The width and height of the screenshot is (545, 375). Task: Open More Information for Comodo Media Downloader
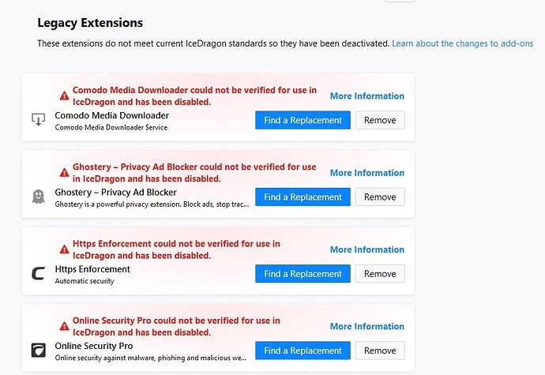coord(367,96)
